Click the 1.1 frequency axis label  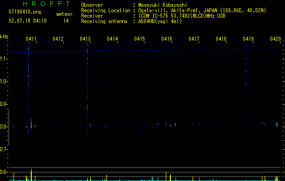pyautogui.click(x=3, y=59)
